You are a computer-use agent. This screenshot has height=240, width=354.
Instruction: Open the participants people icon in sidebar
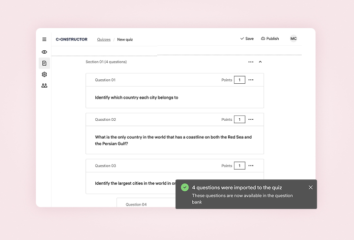point(44,86)
